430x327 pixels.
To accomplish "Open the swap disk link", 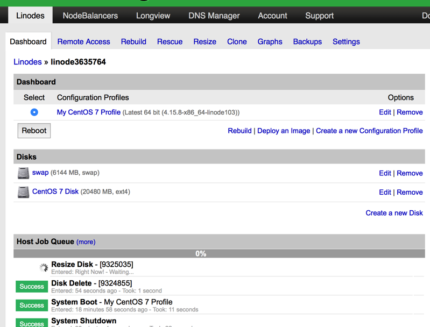I will click(40, 173).
